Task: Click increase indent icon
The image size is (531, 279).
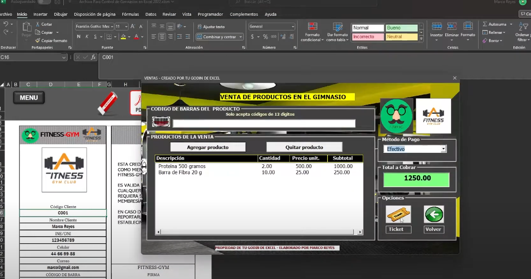Action: (x=188, y=37)
